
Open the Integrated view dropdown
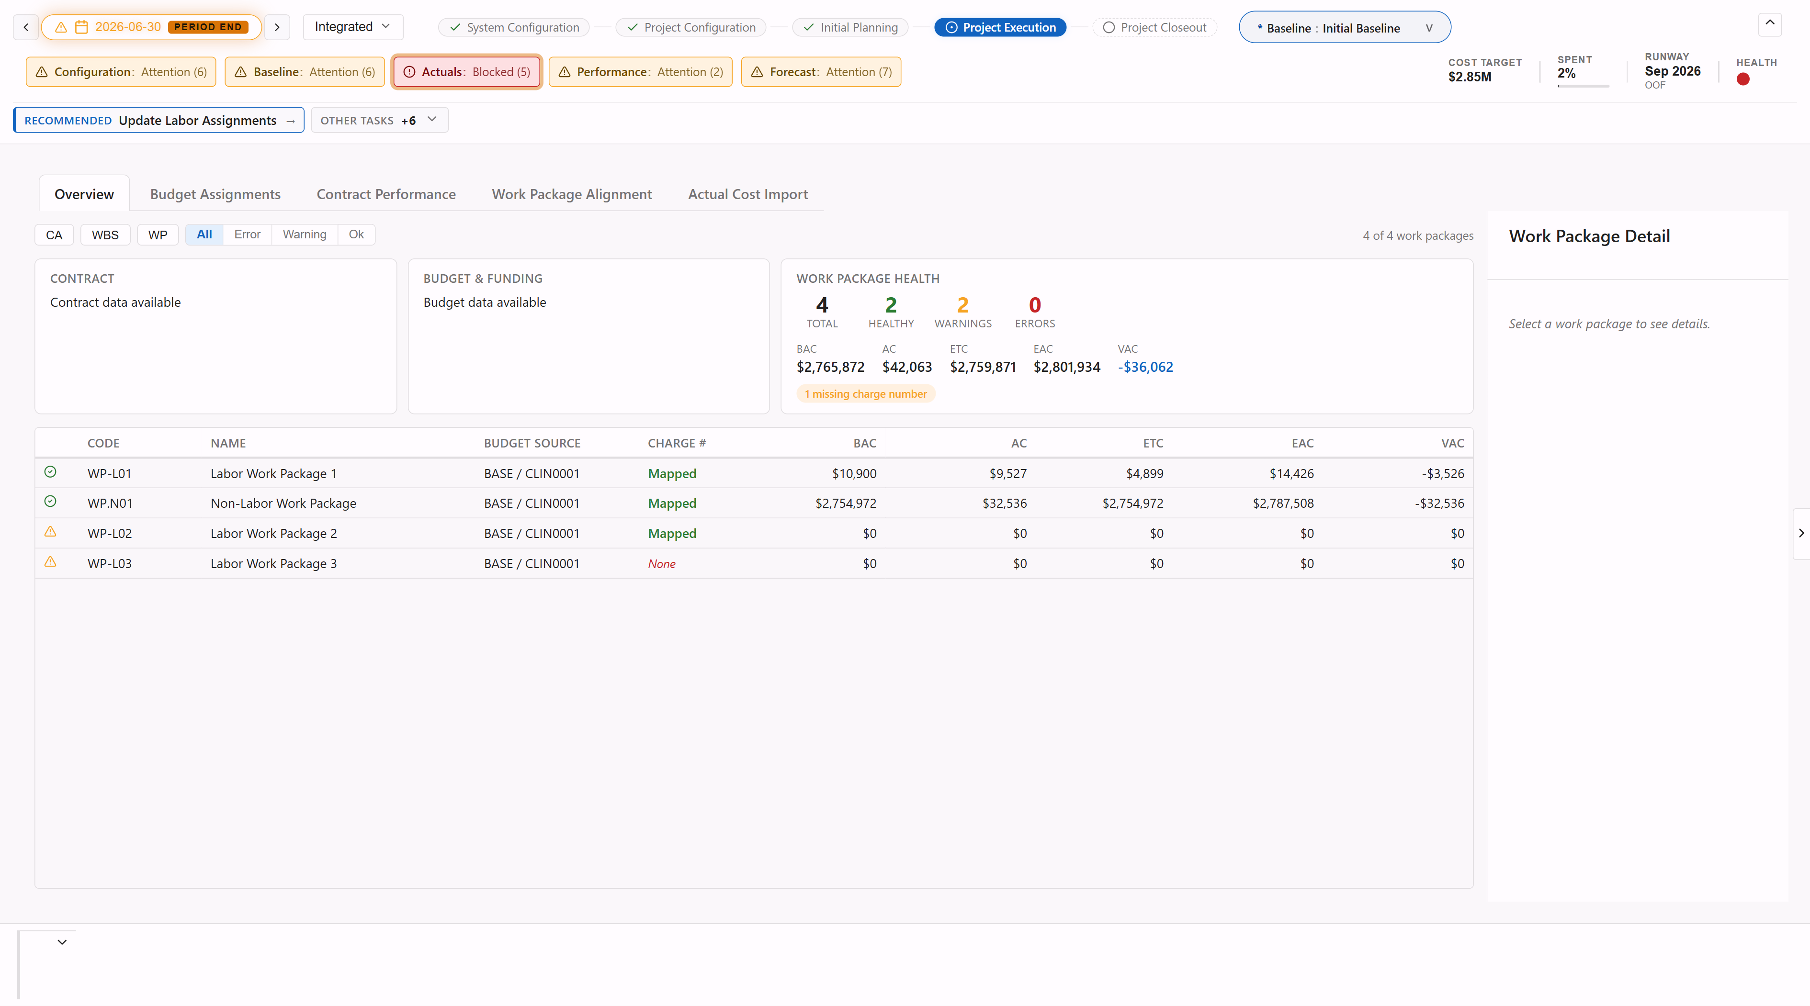[x=353, y=27]
